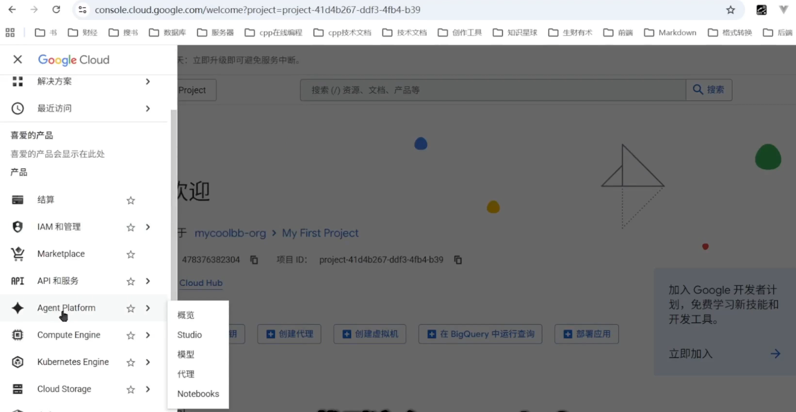This screenshot has height=412, width=796.
Task: Click the 搜索 search button
Action: pyautogui.click(x=709, y=90)
